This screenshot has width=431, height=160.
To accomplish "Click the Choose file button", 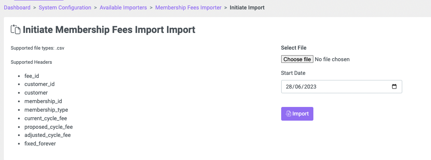I will [297, 59].
